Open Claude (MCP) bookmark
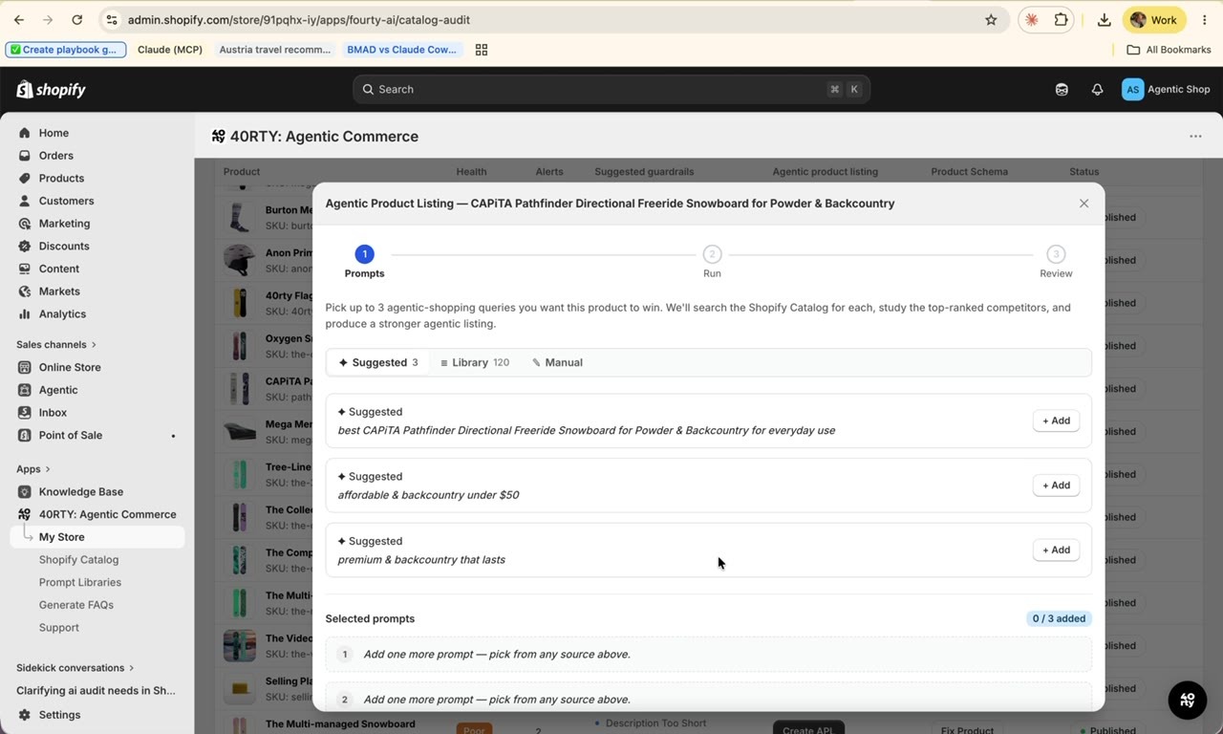The width and height of the screenshot is (1223, 734). [170, 50]
